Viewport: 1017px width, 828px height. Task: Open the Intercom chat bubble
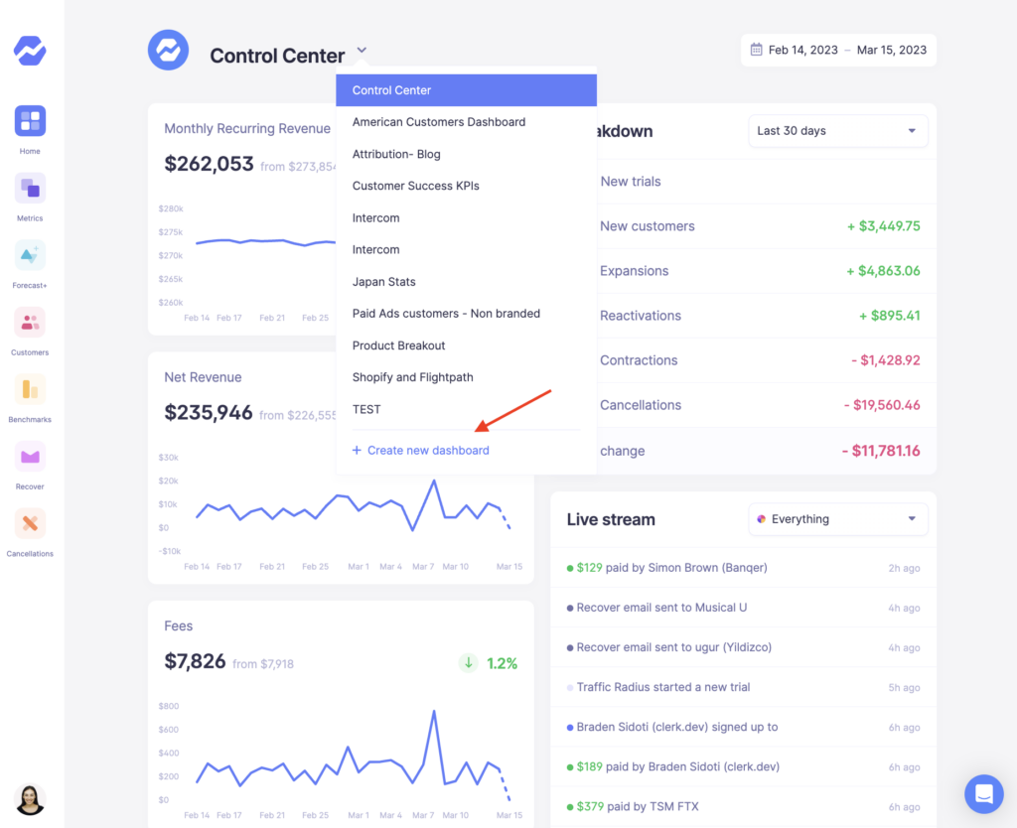pos(983,794)
